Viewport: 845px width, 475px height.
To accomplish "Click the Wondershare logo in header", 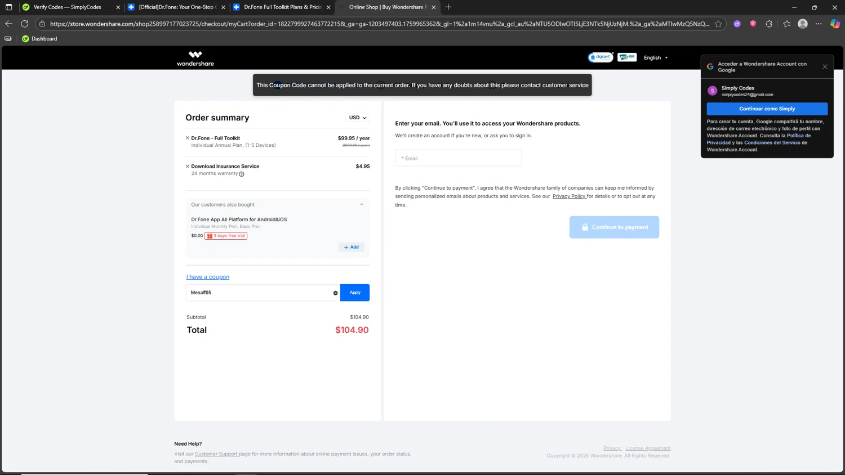I will pos(195,59).
